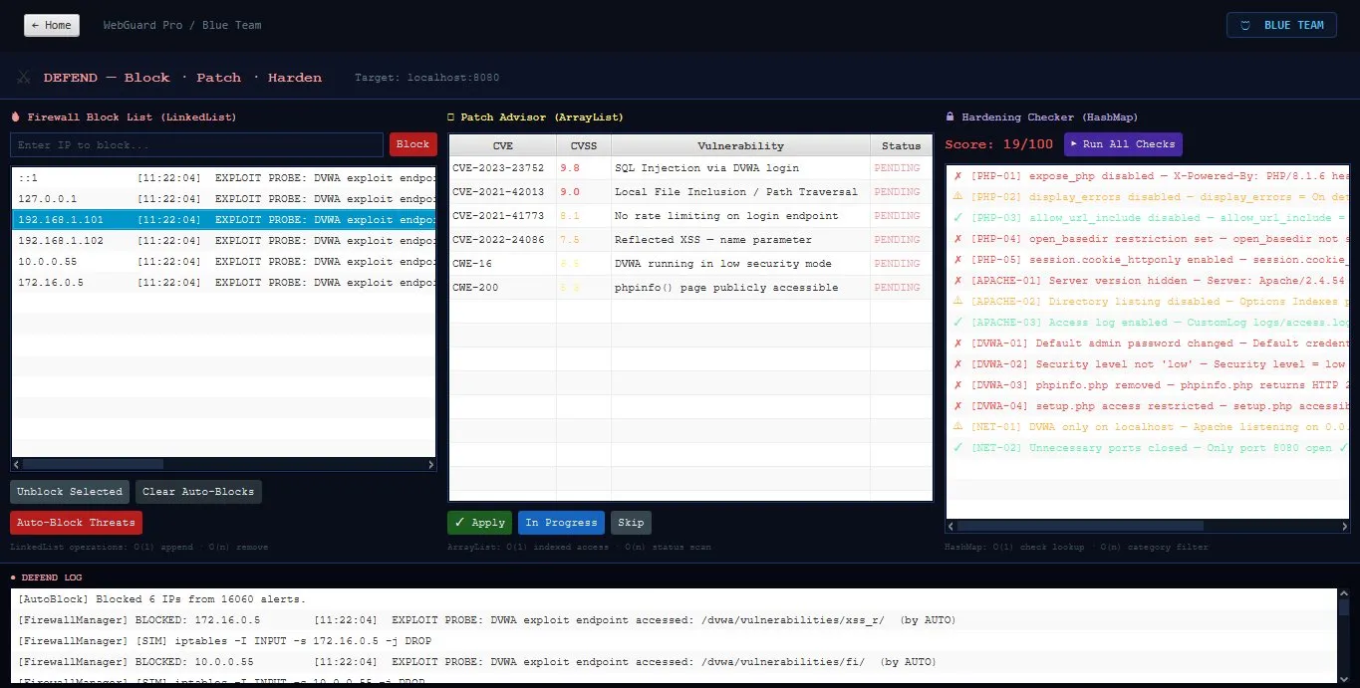This screenshot has height=688, width=1360.
Task: Click the Auto-Block Threats button
Action: [77, 523]
